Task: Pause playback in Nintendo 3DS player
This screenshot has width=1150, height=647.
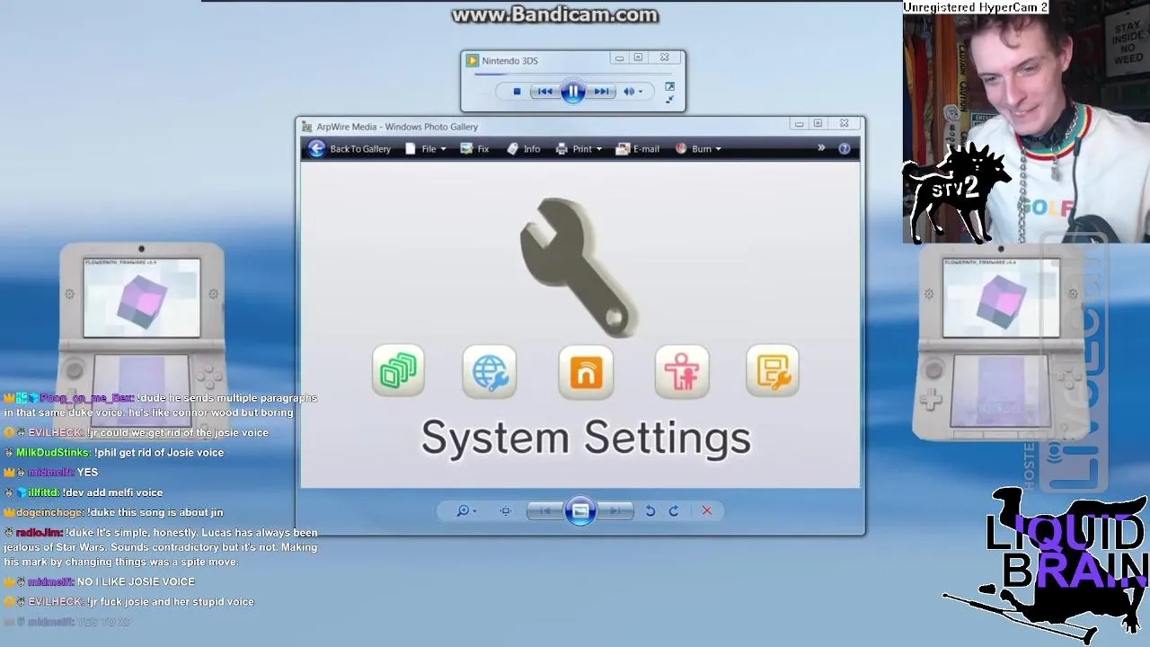Action: pyautogui.click(x=573, y=91)
